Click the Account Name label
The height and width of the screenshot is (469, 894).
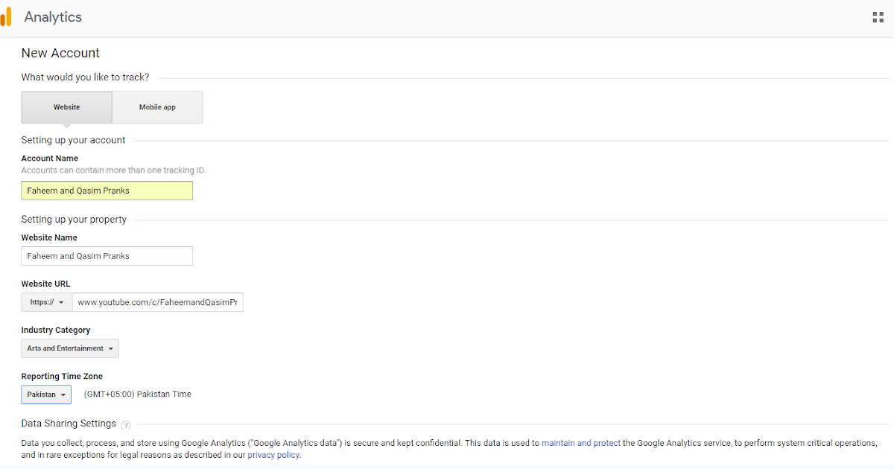click(49, 159)
